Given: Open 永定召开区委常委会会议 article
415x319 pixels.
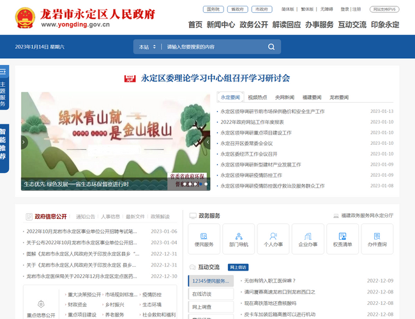Looking at the screenshot, I should [246, 144].
